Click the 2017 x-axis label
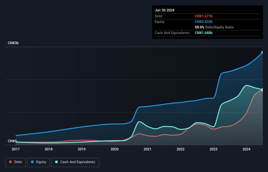 (x=16, y=149)
